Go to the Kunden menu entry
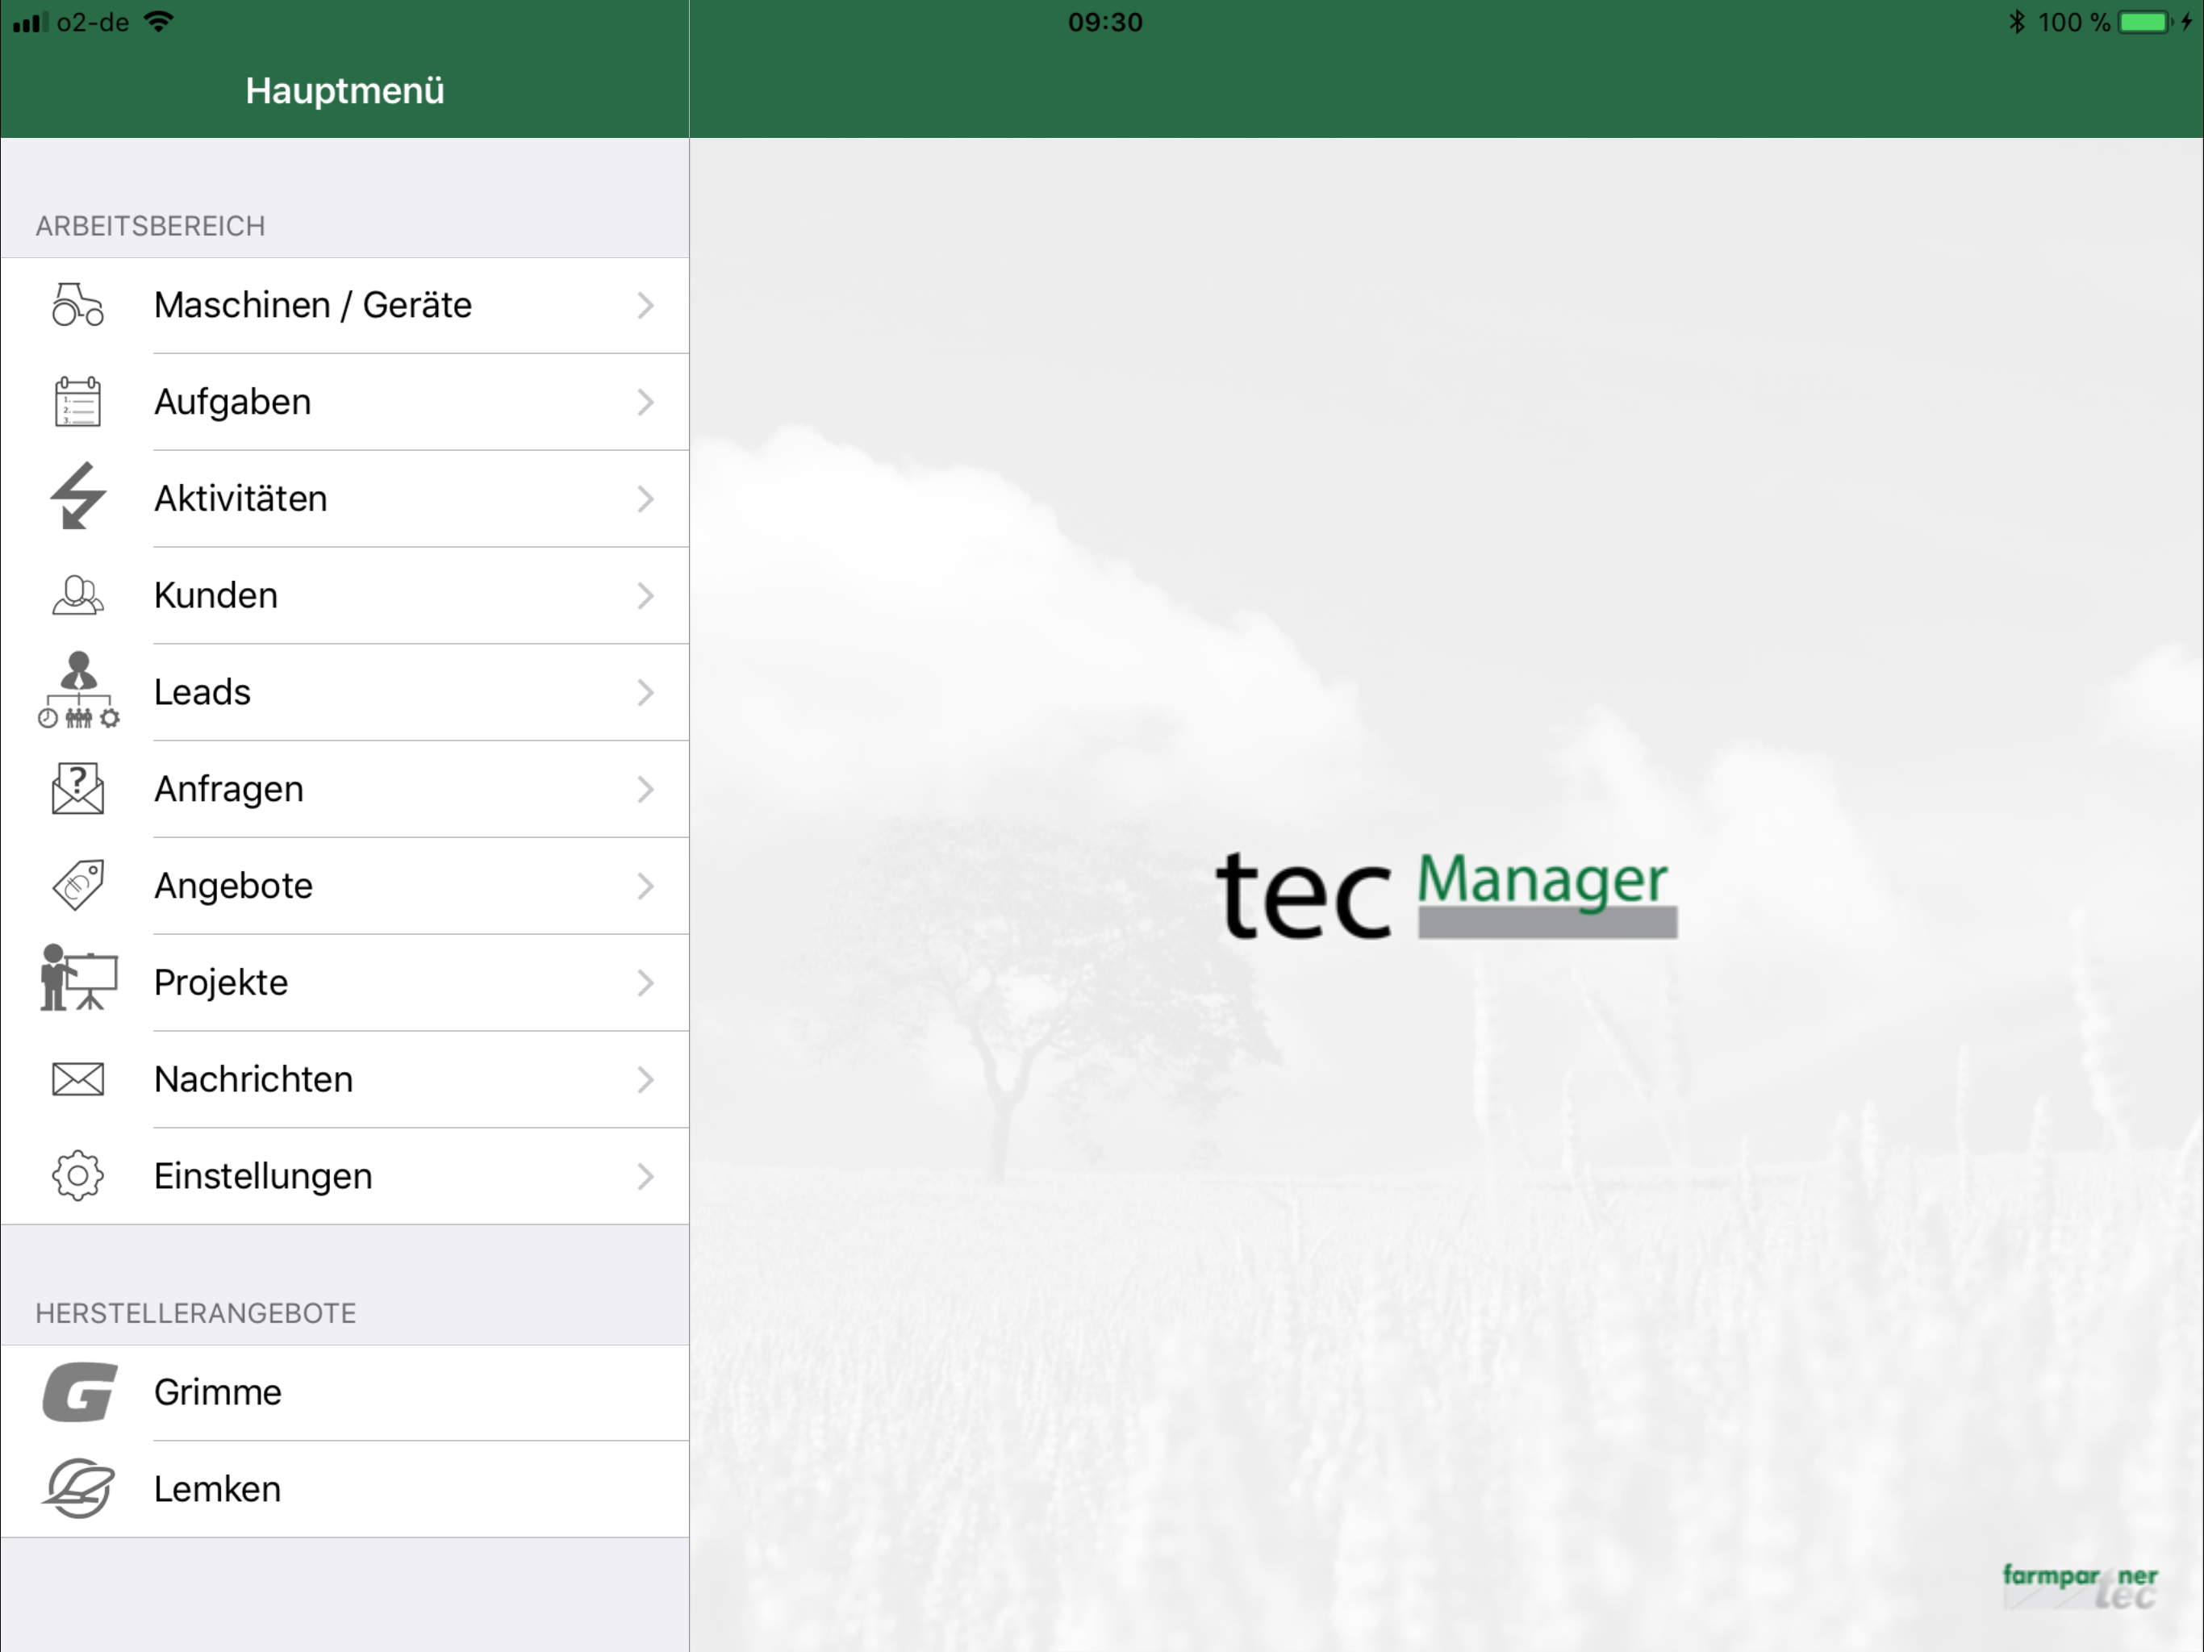Image resolution: width=2204 pixels, height=1652 pixels. (344, 596)
